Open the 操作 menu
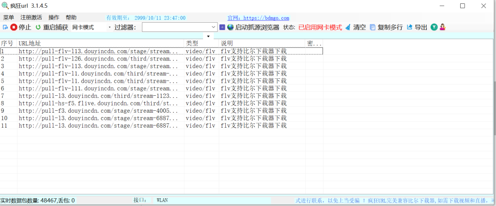The image size is (496, 206). click(x=54, y=18)
